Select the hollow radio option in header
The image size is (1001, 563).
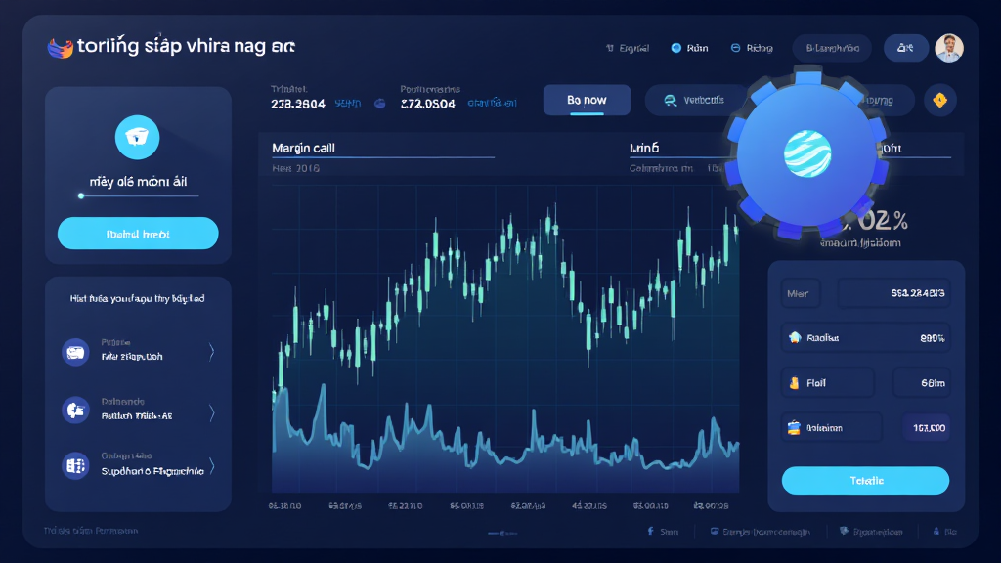click(x=733, y=48)
